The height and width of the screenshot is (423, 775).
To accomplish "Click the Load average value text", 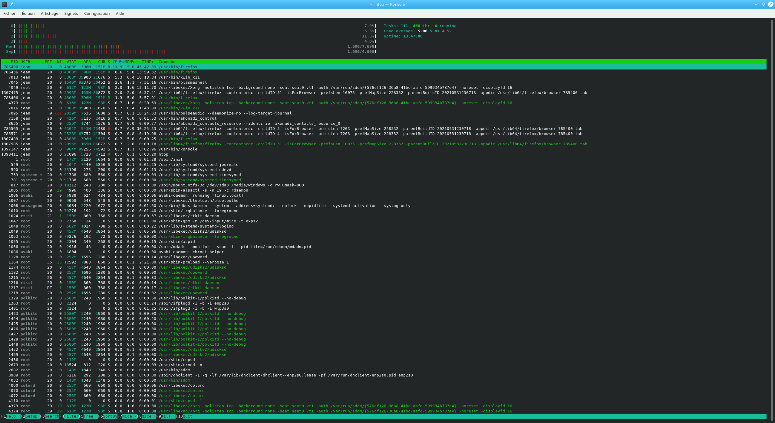I will (x=435, y=31).
